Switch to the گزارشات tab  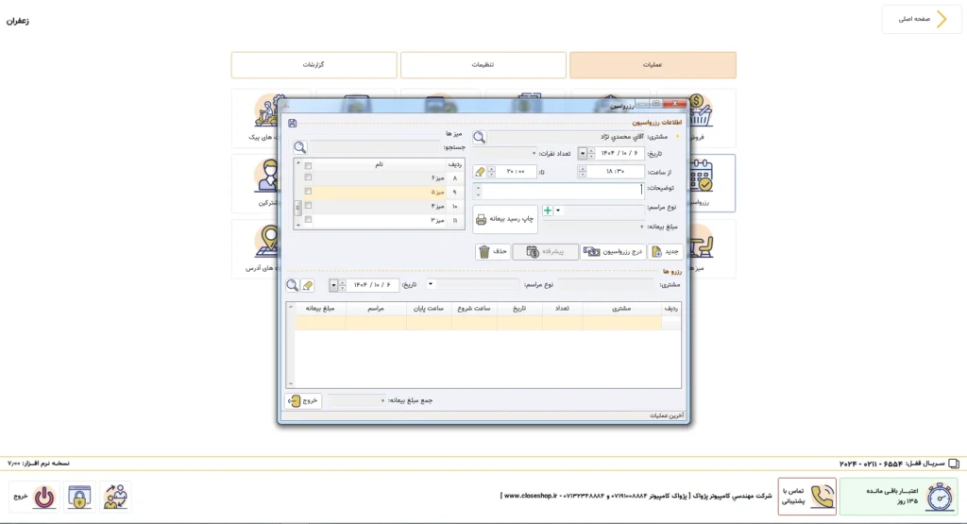tap(314, 65)
